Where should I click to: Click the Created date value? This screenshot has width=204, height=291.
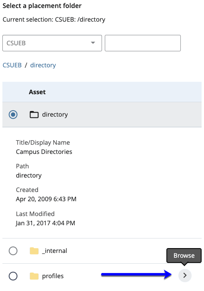tap(46, 199)
